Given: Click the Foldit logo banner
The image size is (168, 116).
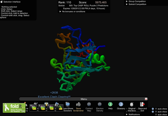Looking at the screenshot, I should tap(14, 108).
